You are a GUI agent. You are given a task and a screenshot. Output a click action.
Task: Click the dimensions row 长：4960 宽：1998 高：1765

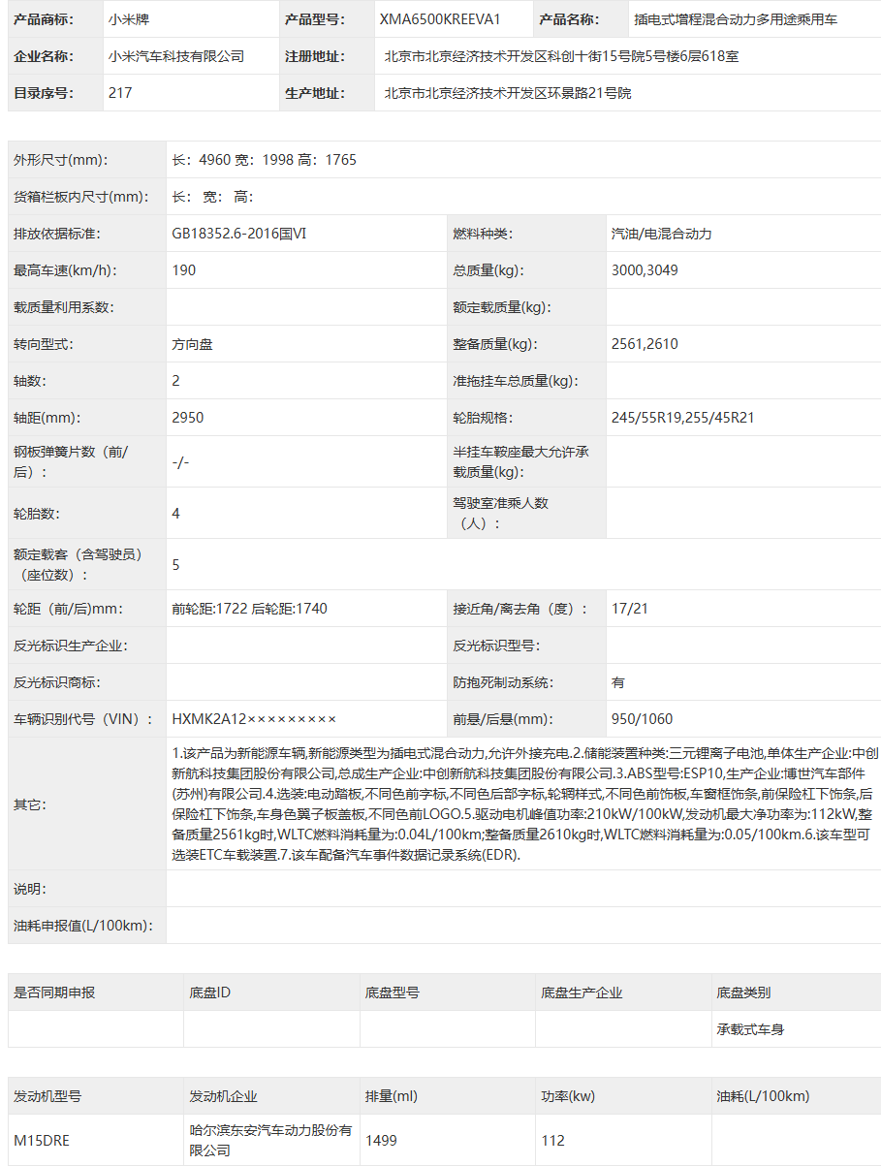tap(264, 160)
